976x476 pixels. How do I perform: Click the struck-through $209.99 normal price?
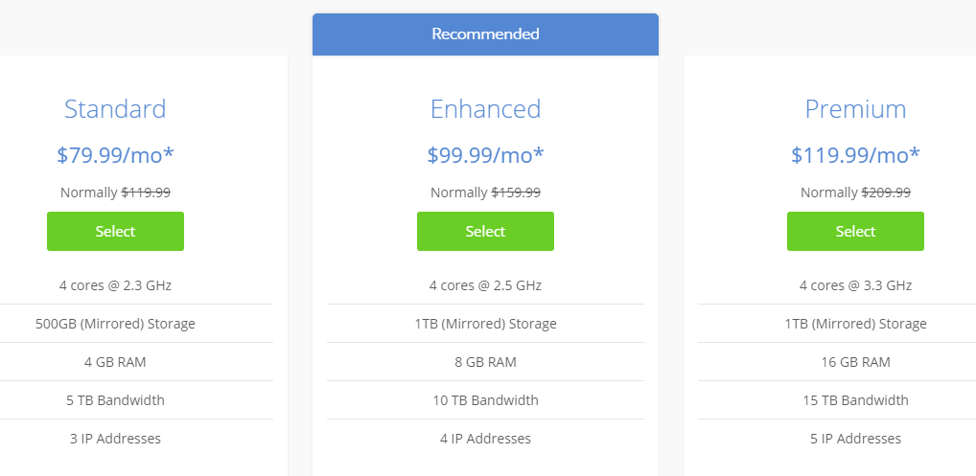point(886,193)
